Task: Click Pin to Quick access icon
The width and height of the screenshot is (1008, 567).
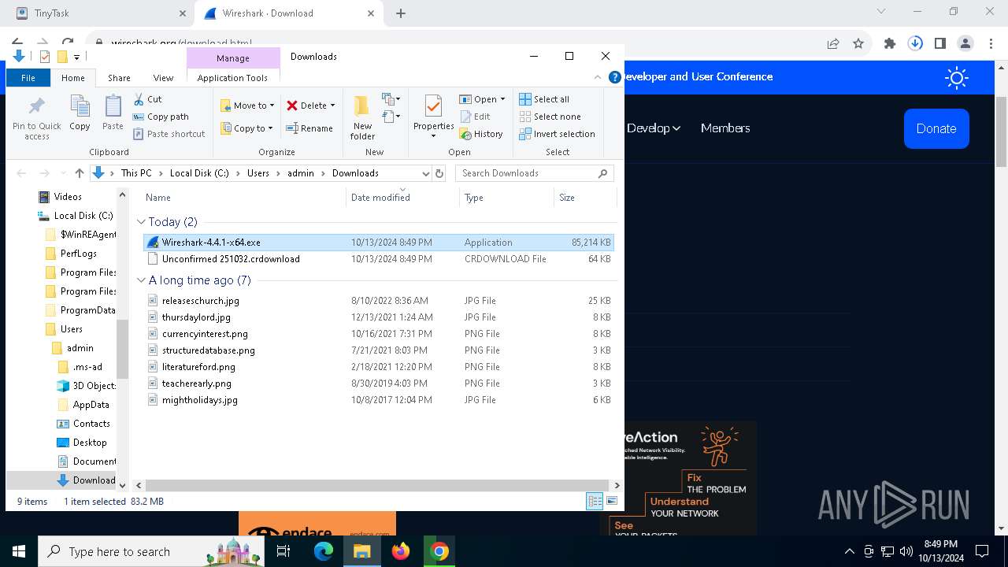Action: (36, 107)
